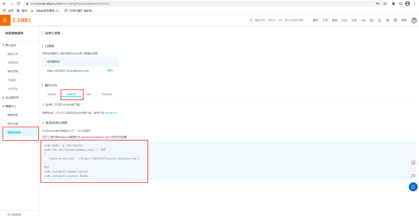Switch to the Windows tab
419x221 pixels.
[107, 94]
